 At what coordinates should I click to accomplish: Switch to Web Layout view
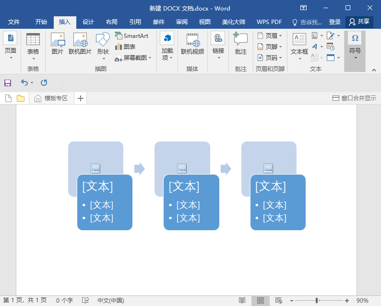point(279,301)
